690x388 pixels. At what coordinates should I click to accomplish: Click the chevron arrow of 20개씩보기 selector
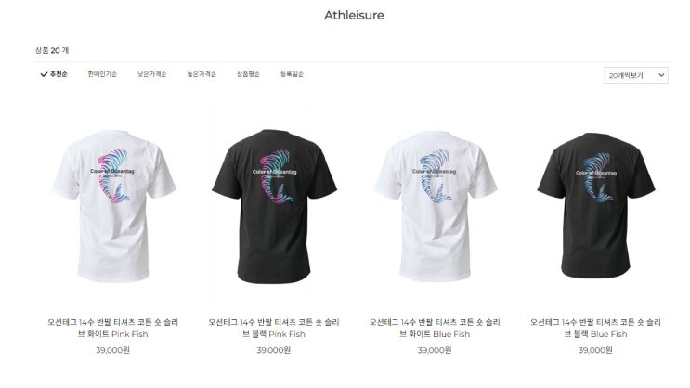[x=661, y=75]
